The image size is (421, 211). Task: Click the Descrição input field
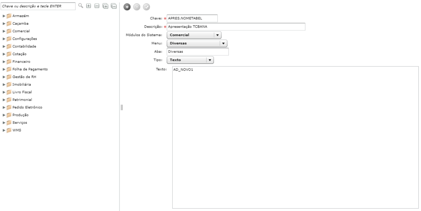pyautogui.click(x=236, y=27)
